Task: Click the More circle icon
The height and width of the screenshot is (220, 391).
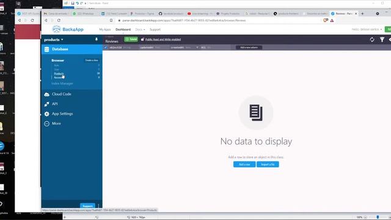Action: 46,123
